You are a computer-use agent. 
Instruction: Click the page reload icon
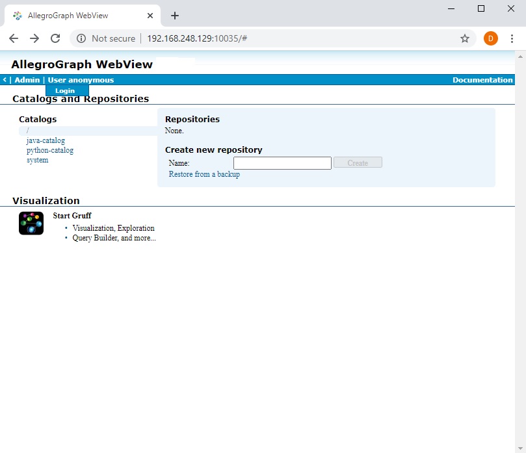click(55, 38)
